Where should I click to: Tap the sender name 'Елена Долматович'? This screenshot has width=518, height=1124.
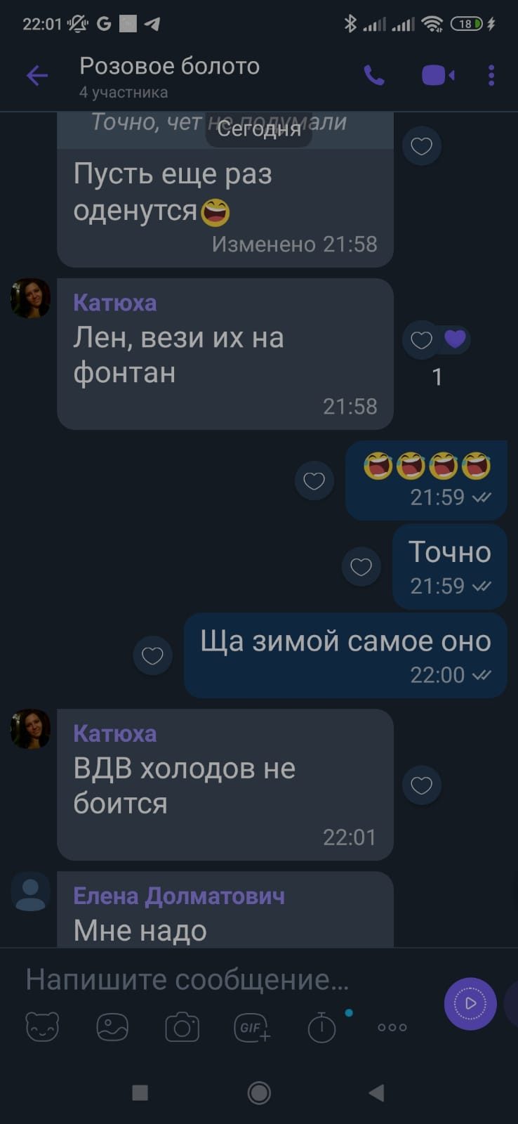pos(179,896)
